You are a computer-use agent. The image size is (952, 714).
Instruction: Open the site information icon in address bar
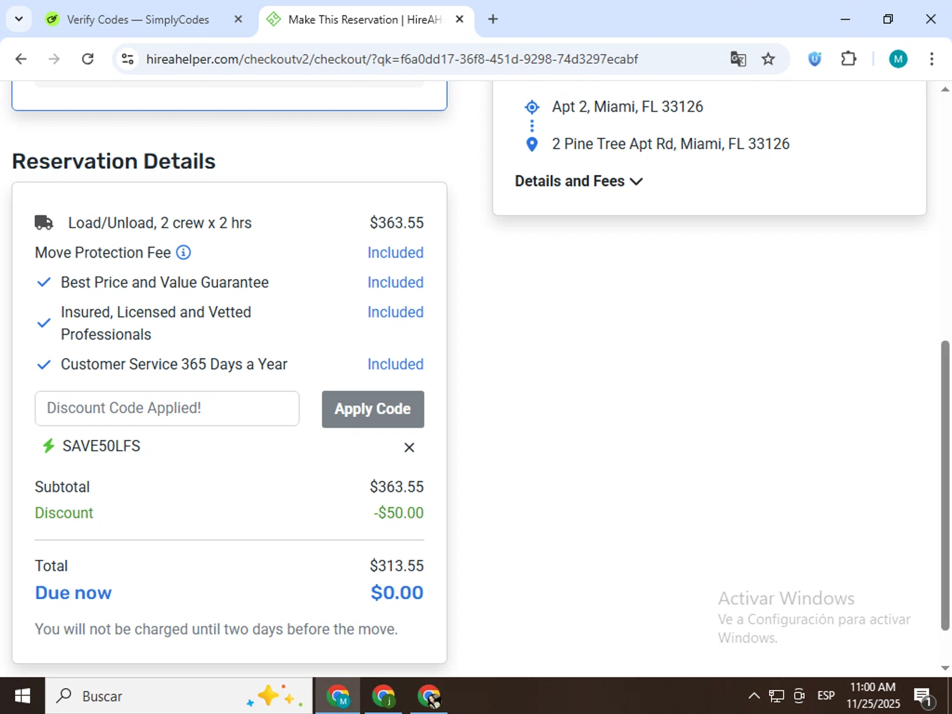tap(128, 59)
